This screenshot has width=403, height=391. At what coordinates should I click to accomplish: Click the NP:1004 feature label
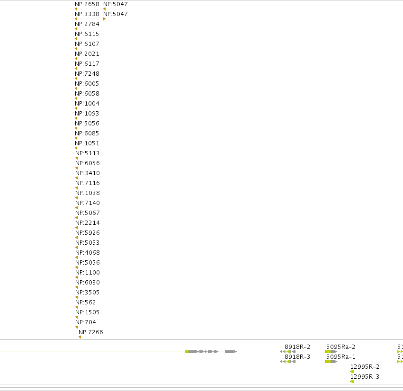coord(87,104)
